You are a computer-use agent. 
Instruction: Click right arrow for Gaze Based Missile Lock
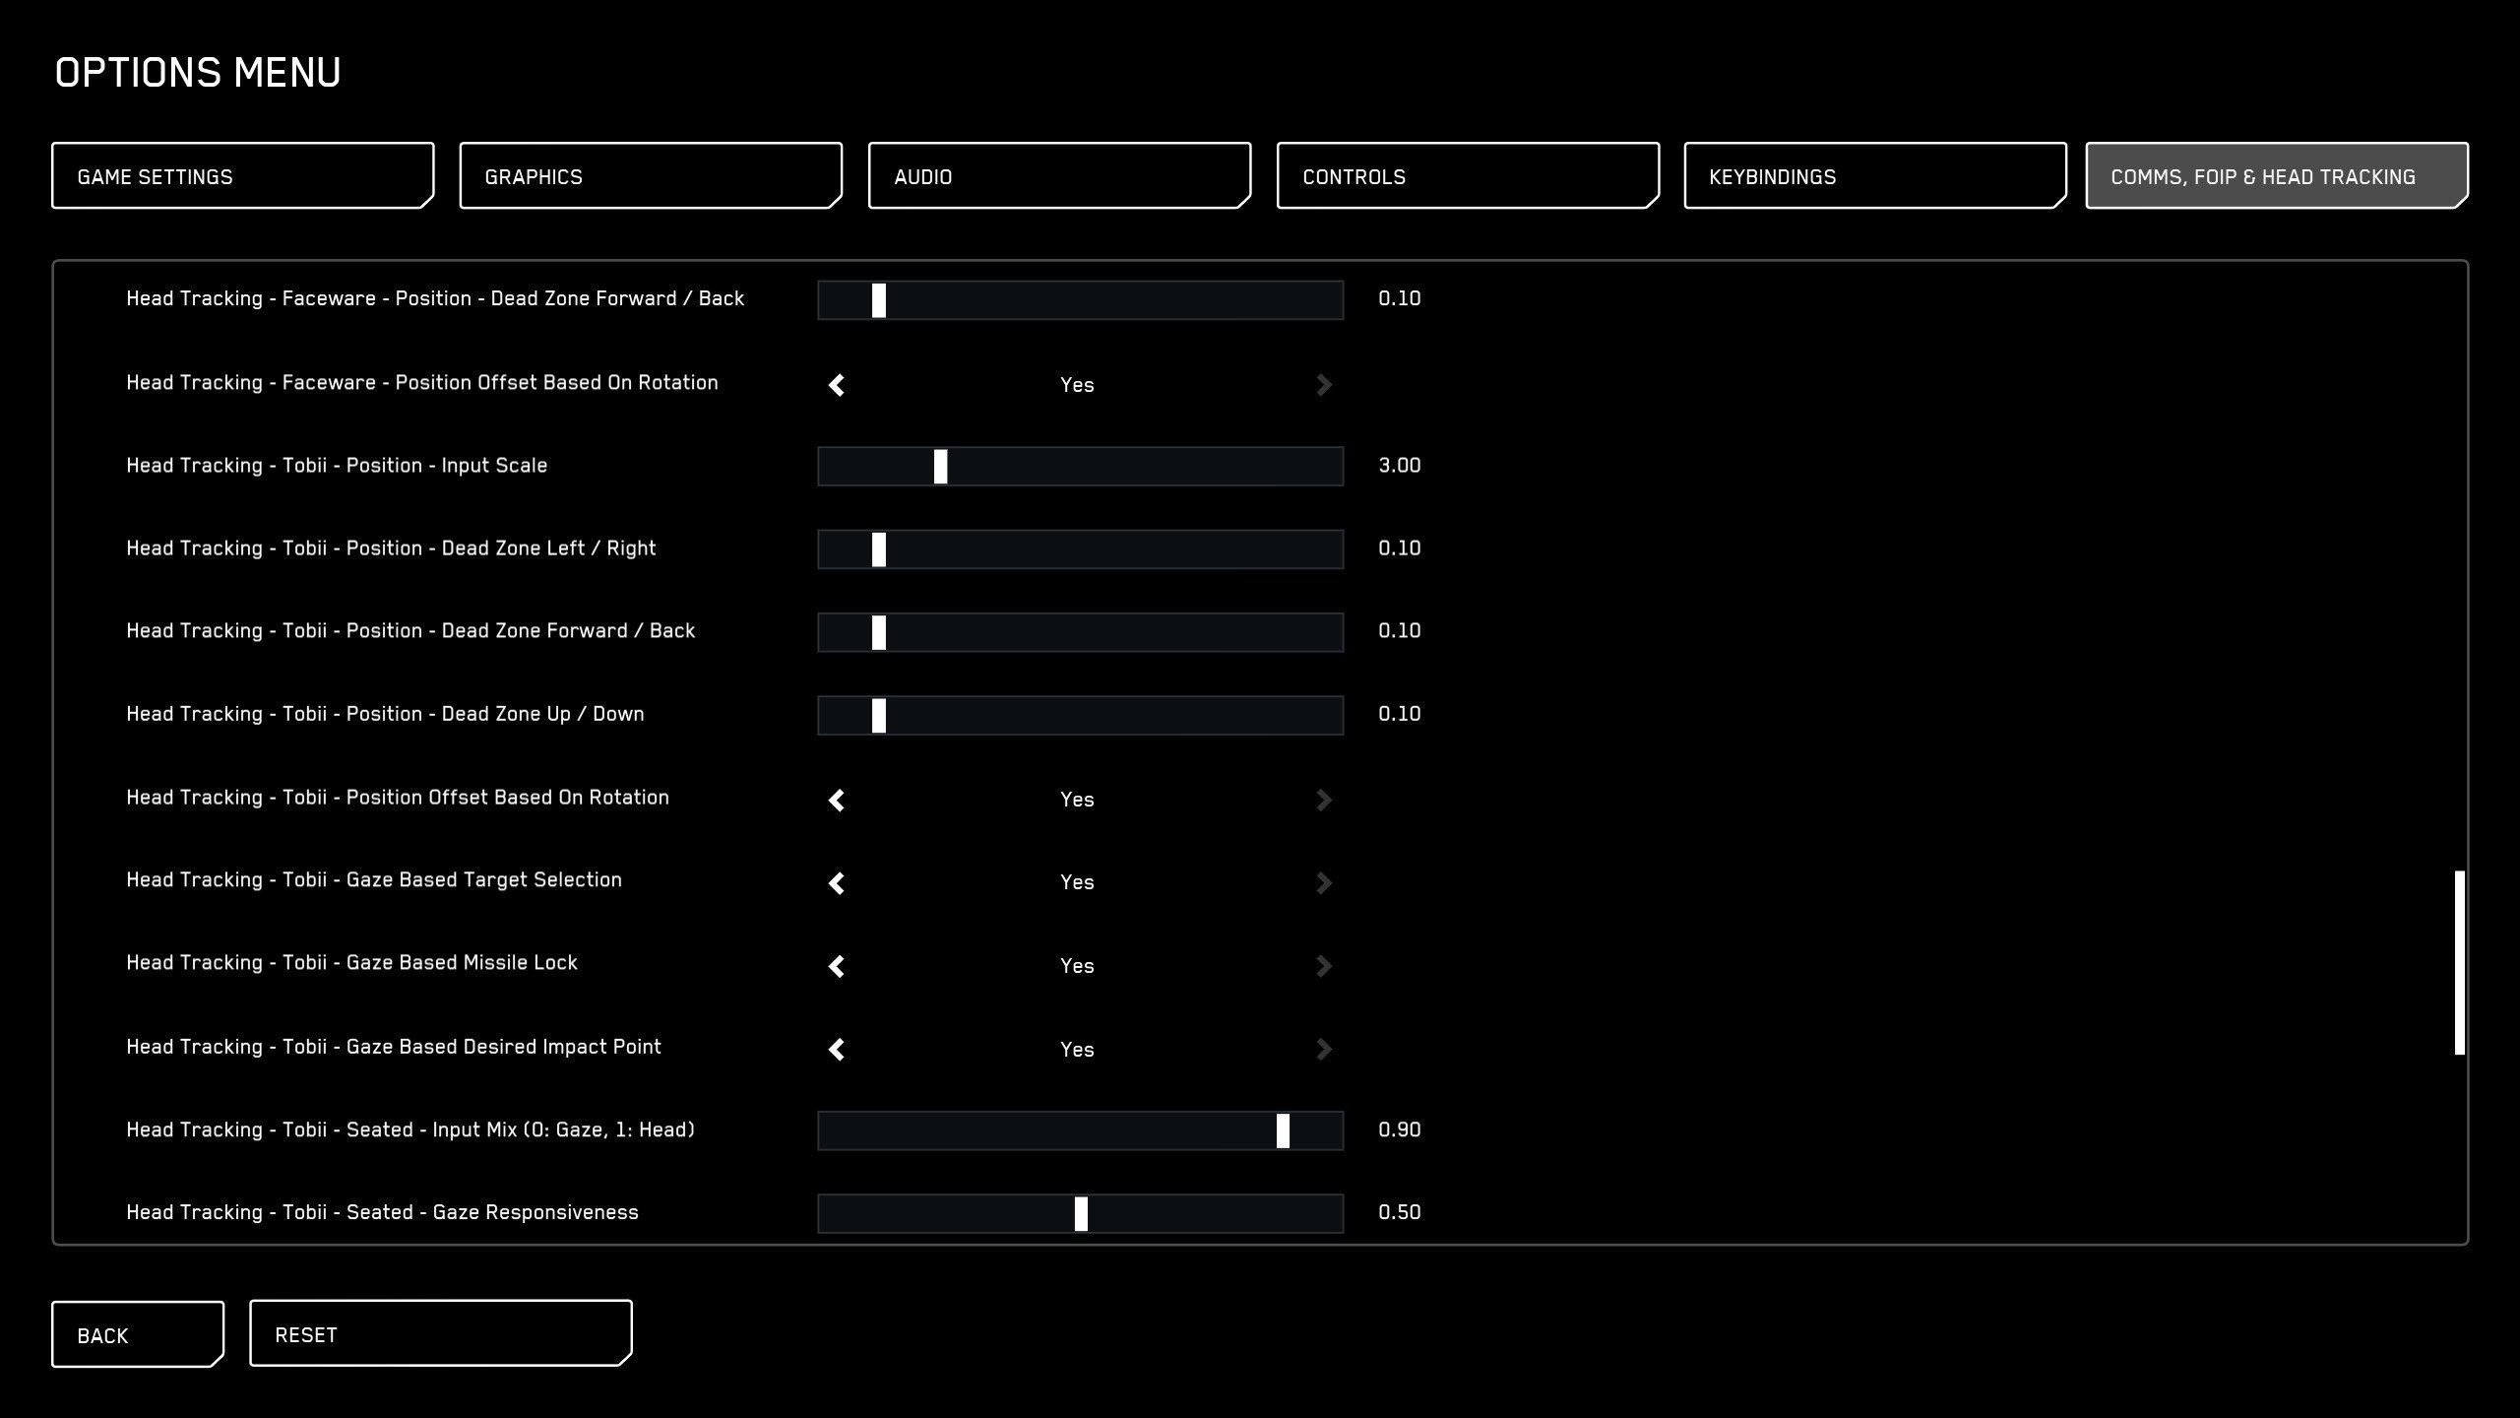1324,967
